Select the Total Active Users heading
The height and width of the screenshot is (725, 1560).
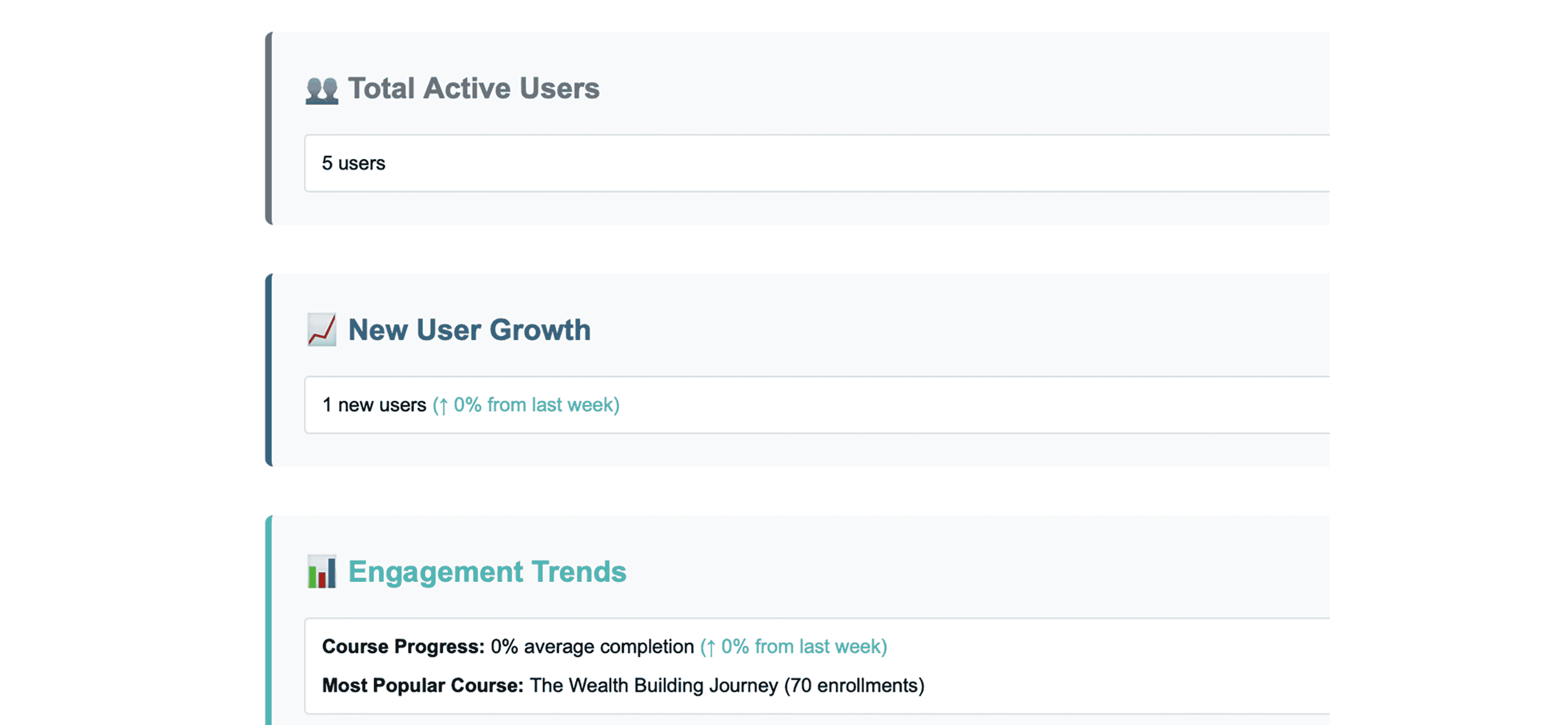tap(473, 88)
